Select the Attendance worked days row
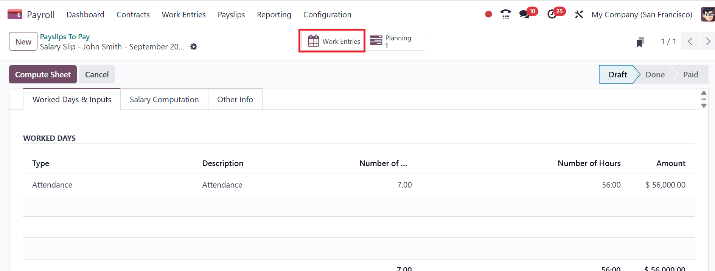The image size is (715, 271). coord(222,185)
